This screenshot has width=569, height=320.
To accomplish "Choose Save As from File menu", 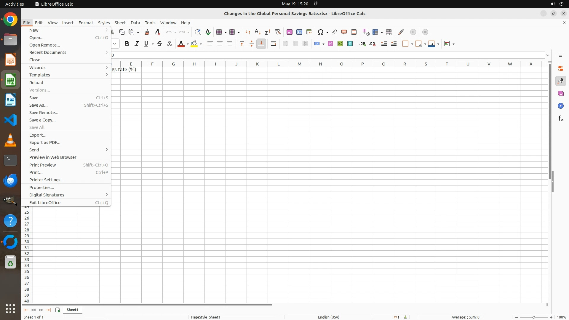I will tap(39, 105).
